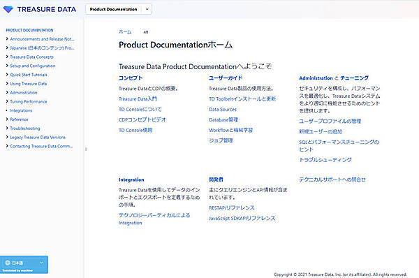Click the ホーム breadcrumb link
419x278 pixels.
(x=125, y=32)
